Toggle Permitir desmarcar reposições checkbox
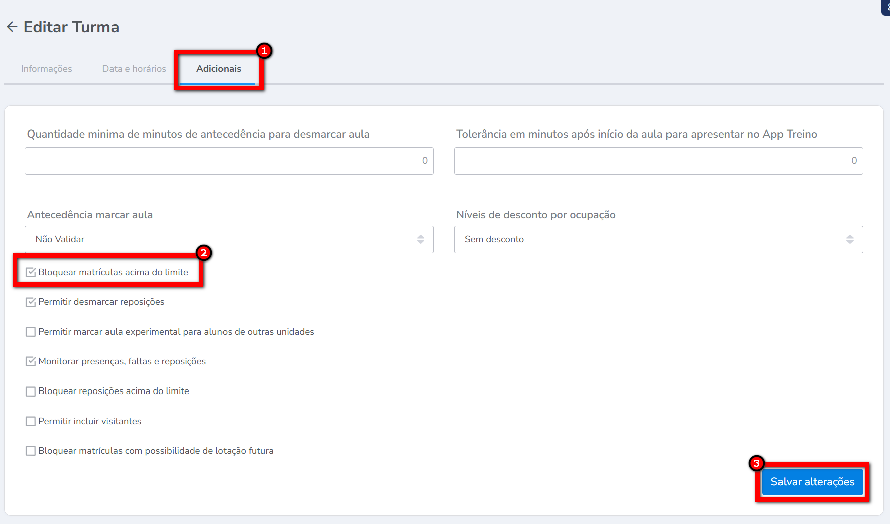Screen dimensions: 890x524 tap(31, 302)
